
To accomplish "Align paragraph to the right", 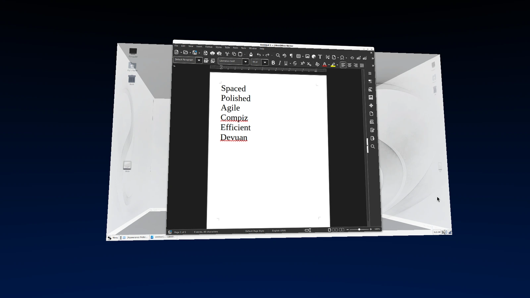I will click(356, 65).
